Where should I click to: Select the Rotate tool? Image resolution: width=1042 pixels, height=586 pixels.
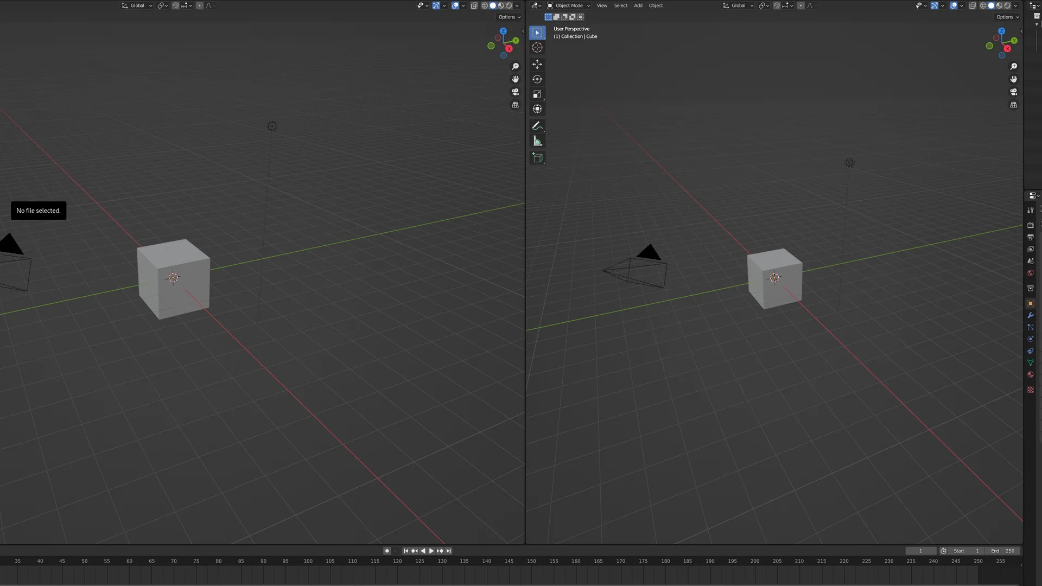point(537,79)
